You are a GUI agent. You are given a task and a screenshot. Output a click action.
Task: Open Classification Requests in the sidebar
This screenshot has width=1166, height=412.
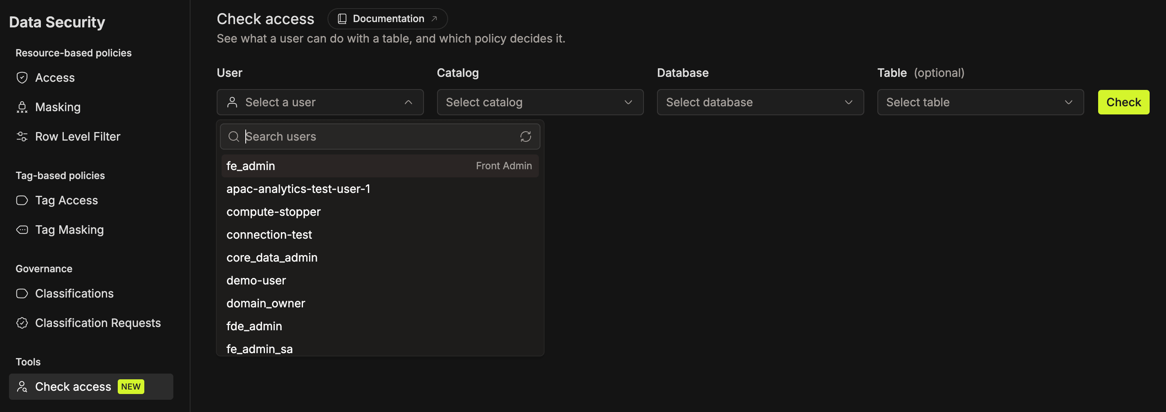(91, 323)
